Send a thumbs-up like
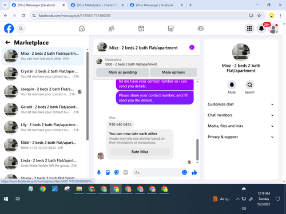Screen dimensions: 286x214 (x=194, y=172)
